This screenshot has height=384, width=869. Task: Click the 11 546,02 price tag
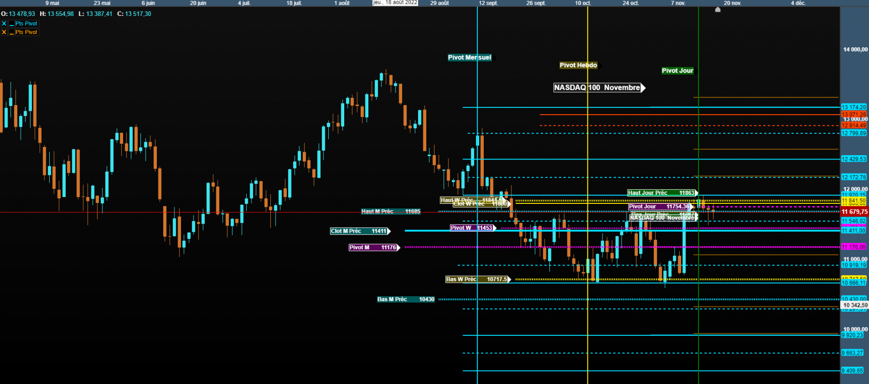tap(854, 221)
